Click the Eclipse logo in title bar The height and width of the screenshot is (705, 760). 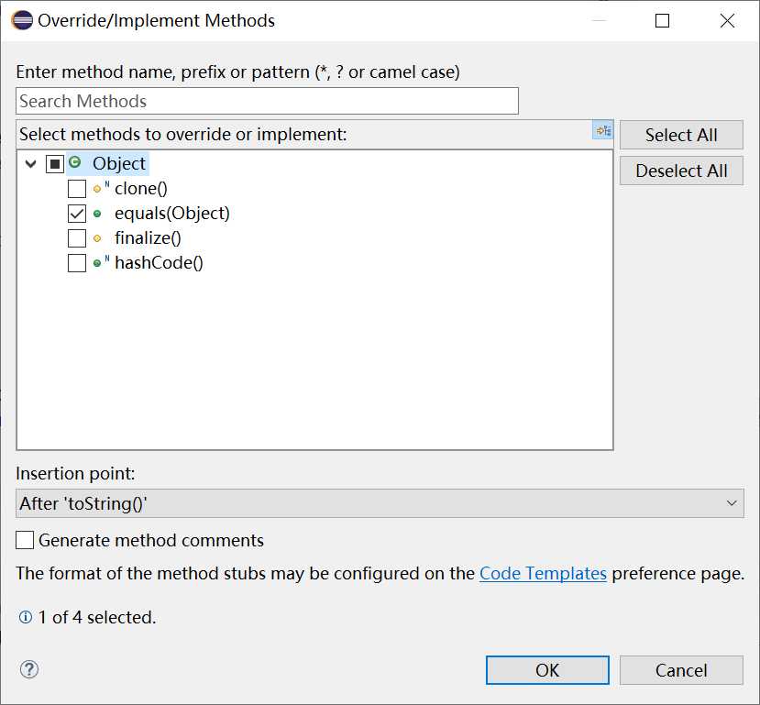pyautogui.click(x=22, y=20)
